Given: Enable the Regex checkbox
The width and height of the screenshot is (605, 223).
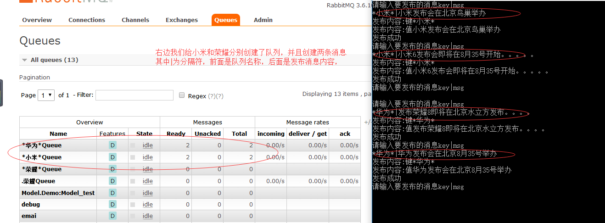Looking at the screenshot, I should click(x=182, y=95).
